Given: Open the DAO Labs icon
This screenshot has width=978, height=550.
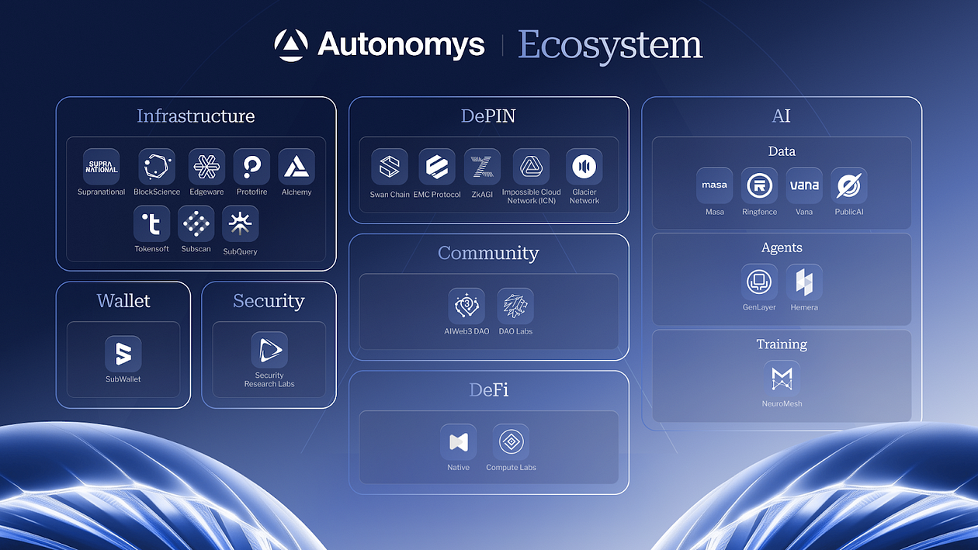Looking at the screenshot, I should 515,306.
